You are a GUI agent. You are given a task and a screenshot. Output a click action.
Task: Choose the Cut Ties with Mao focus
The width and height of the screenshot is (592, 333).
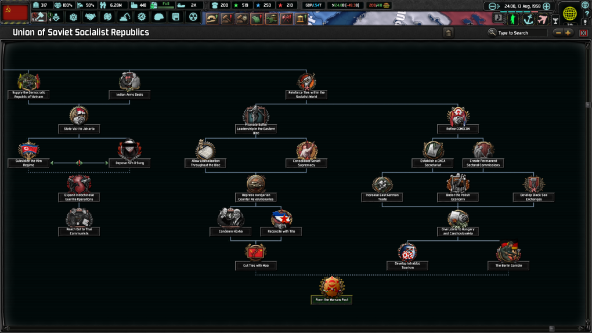255,256
